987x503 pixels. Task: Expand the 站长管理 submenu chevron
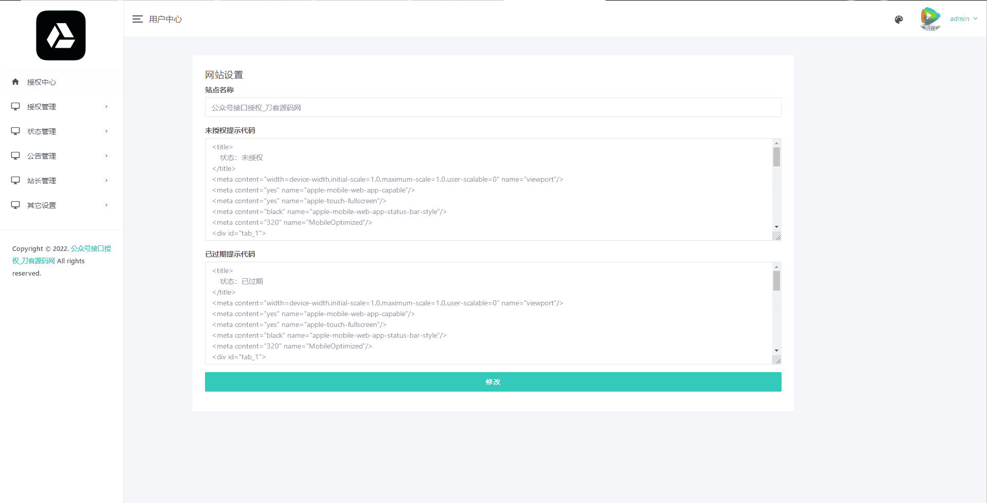pos(106,180)
